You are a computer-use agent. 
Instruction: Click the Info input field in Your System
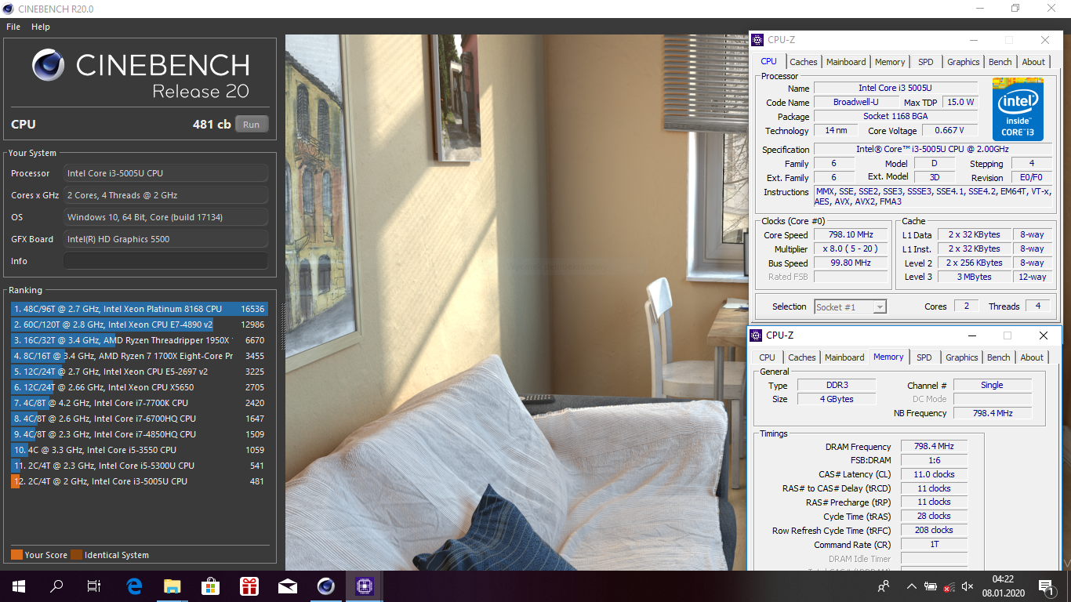tap(165, 261)
